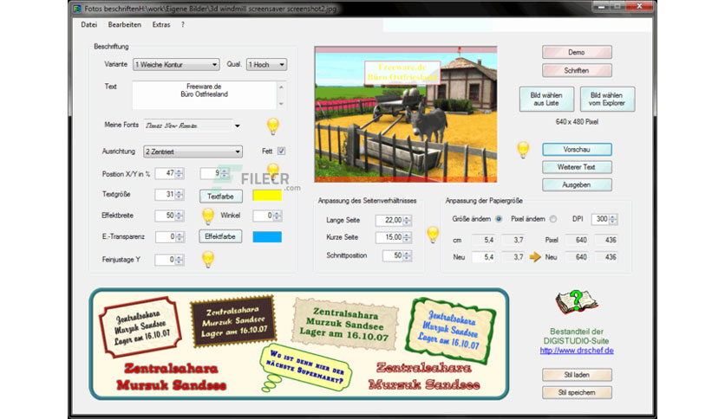Click the lightbulb hint next to Winkel
725x419 pixels.
pos(208,216)
